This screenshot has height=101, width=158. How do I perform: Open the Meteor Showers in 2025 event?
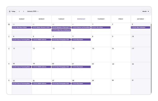[x=42, y=27]
